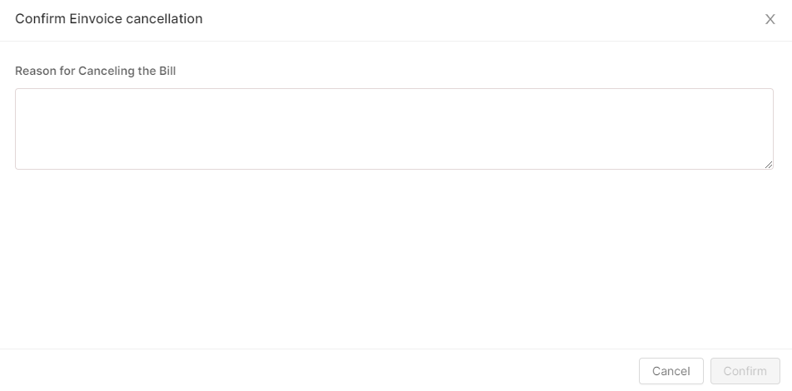Viewport: 792px width, 391px height.
Task: Select the empty bill cancellation reason field
Action: 394,129
